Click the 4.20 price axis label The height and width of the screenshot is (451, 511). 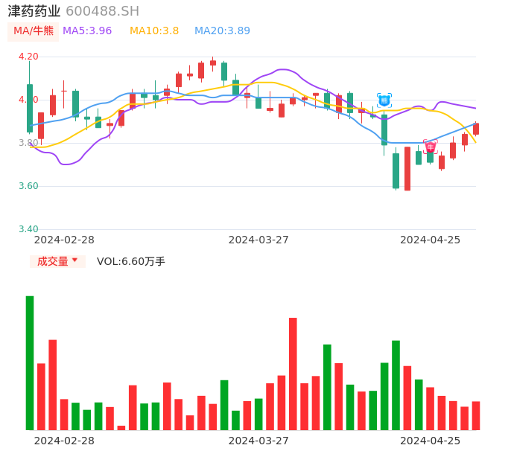point(28,57)
